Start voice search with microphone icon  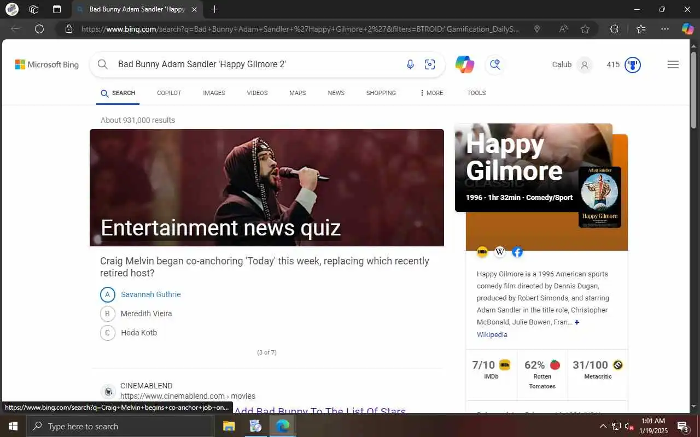tap(410, 64)
